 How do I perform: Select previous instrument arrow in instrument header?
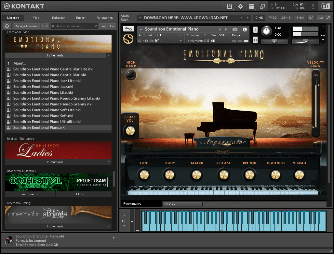click(220, 29)
